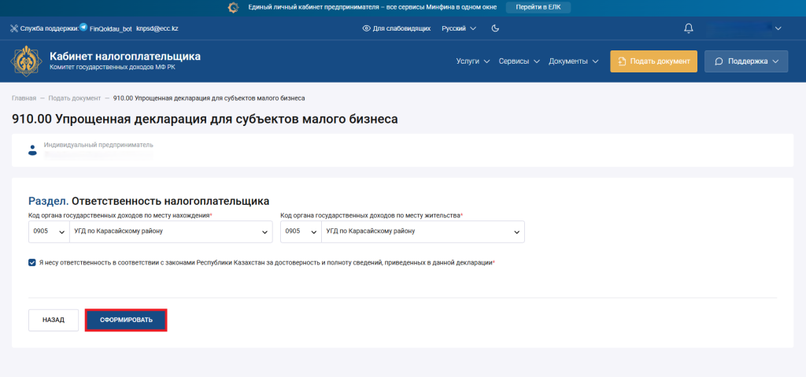Viewport: 806px width, 377px height.
Task: Expand the user account chevron in the header
Action: [x=778, y=28]
